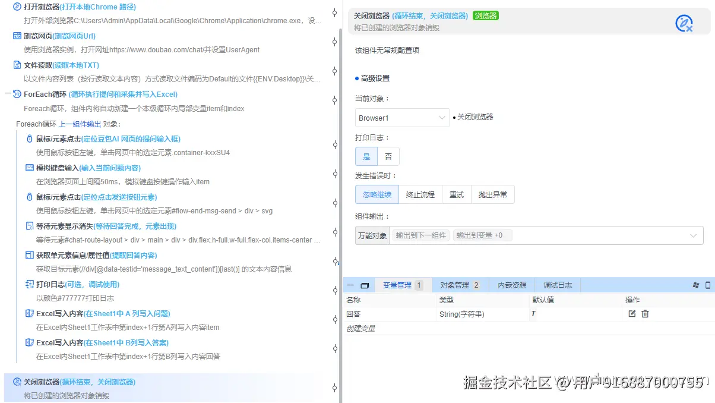Open the 内嵌资源 tab
Image resolution: width=715 pixels, height=403 pixels.
[x=512, y=285]
